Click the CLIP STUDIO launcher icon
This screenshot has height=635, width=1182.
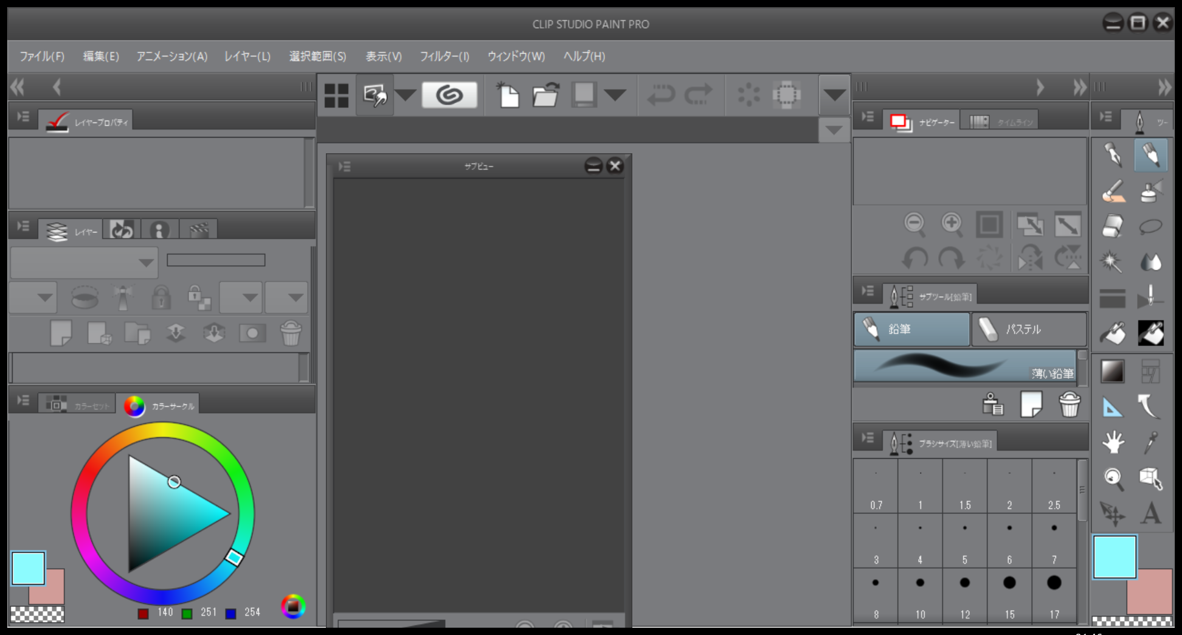pyautogui.click(x=449, y=95)
